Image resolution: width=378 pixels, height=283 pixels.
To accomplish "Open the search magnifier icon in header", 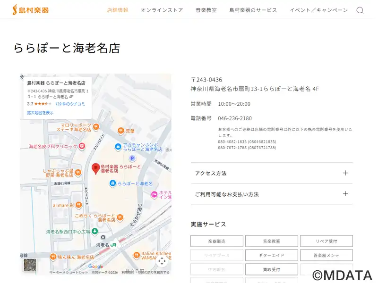I will (360, 10).
